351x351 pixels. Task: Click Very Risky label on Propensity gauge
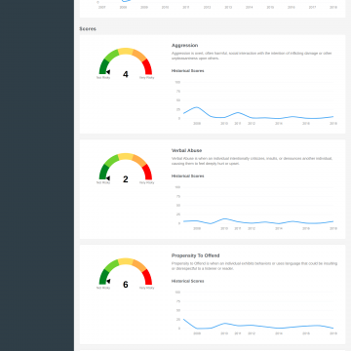tap(147, 288)
